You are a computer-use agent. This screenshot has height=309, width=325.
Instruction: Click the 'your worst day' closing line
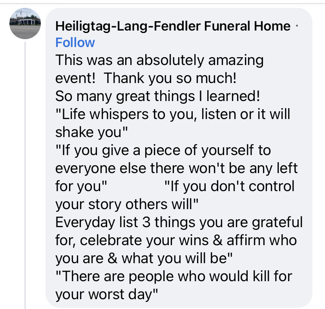[x=106, y=295]
